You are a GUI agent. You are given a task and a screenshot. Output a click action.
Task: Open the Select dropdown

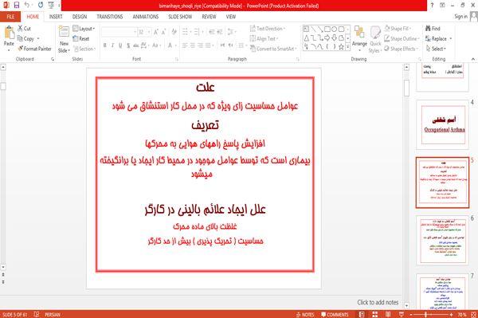coord(436,49)
